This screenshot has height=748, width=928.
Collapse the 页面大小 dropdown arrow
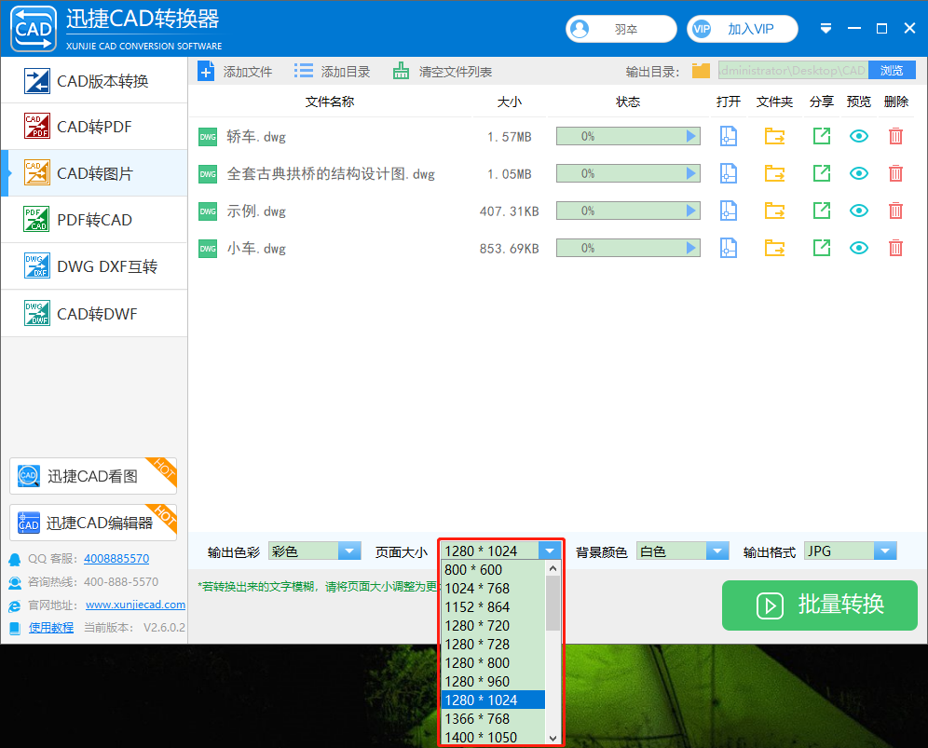tap(549, 551)
